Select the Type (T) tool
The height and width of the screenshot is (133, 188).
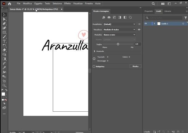pos(4,41)
